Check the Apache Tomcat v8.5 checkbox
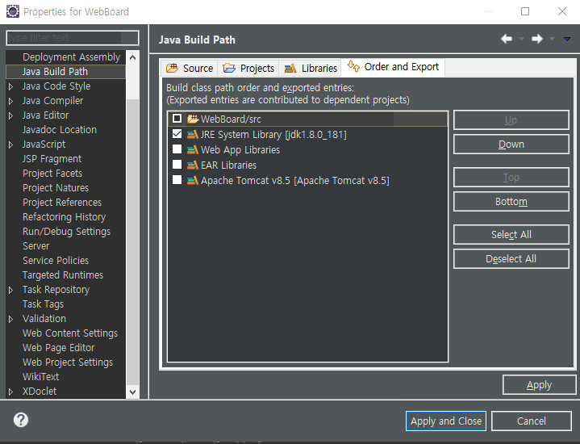Image resolution: width=580 pixels, height=444 pixels. pyautogui.click(x=177, y=179)
